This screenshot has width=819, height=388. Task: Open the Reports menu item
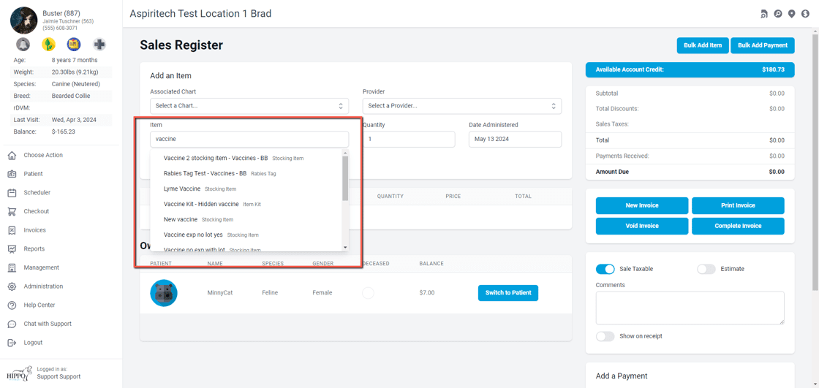[x=34, y=249]
